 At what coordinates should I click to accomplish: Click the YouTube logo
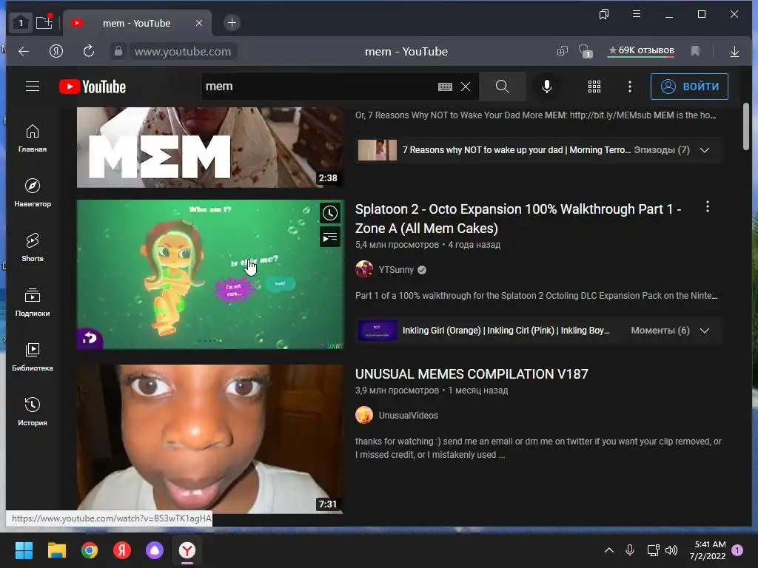coord(93,87)
